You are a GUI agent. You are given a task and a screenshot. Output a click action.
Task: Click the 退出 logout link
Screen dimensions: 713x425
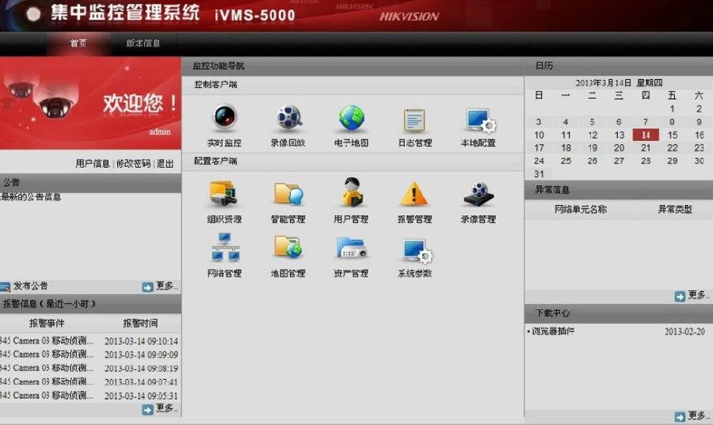click(x=165, y=164)
